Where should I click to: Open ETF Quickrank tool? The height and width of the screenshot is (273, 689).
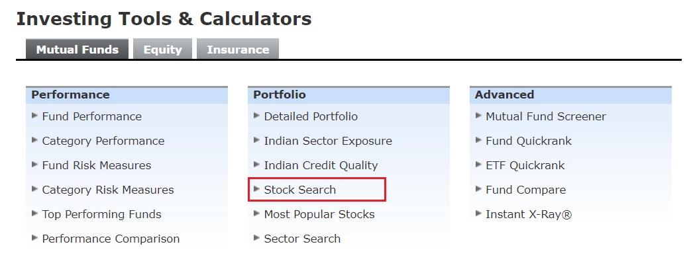(x=525, y=165)
